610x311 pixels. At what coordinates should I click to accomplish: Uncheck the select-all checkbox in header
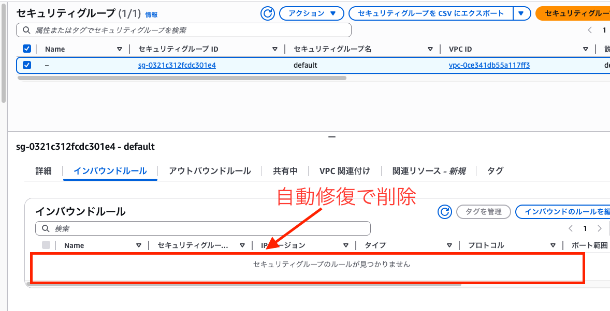click(x=27, y=49)
